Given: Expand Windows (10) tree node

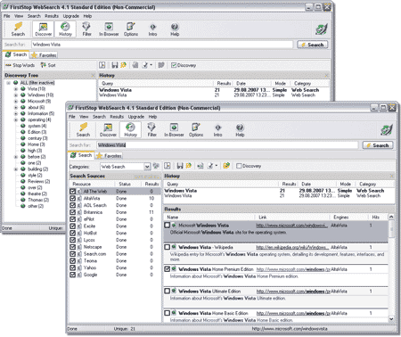Looking at the screenshot, I should 16,95.
